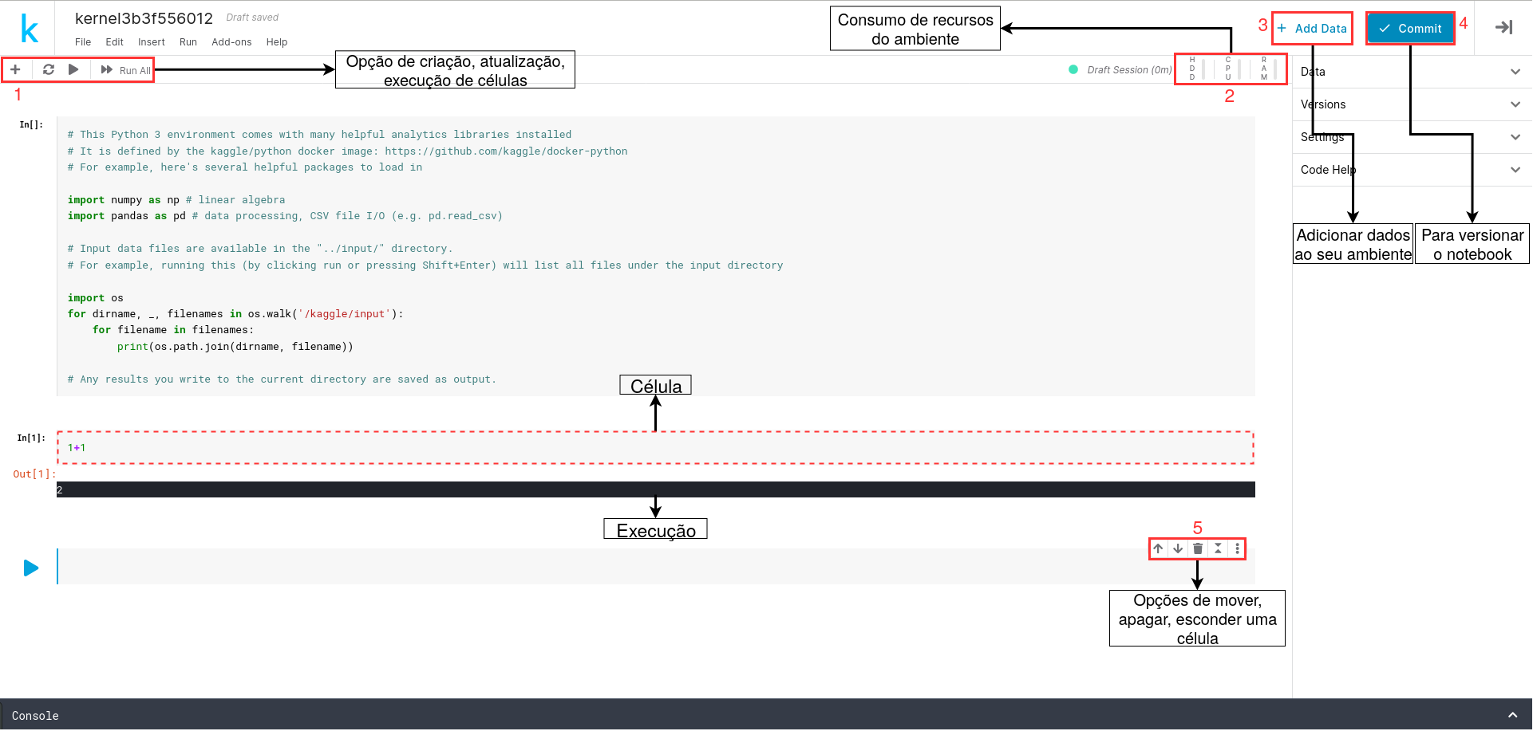
Task: Move cell up with arrow icon
Action: (x=1158, y=548)
